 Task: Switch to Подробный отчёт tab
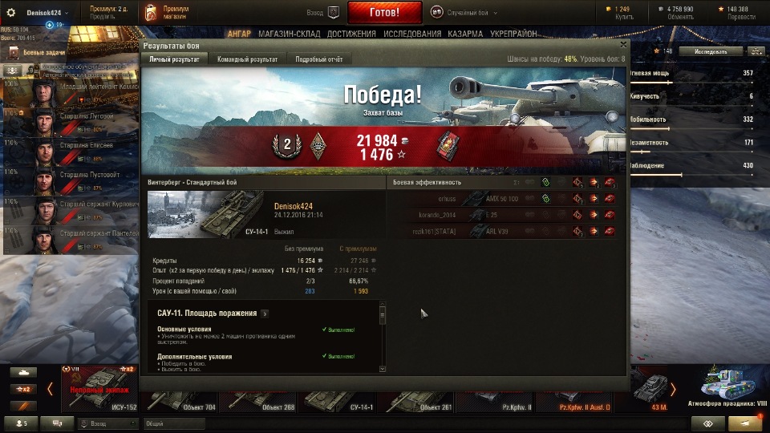(x=319, y=59)
